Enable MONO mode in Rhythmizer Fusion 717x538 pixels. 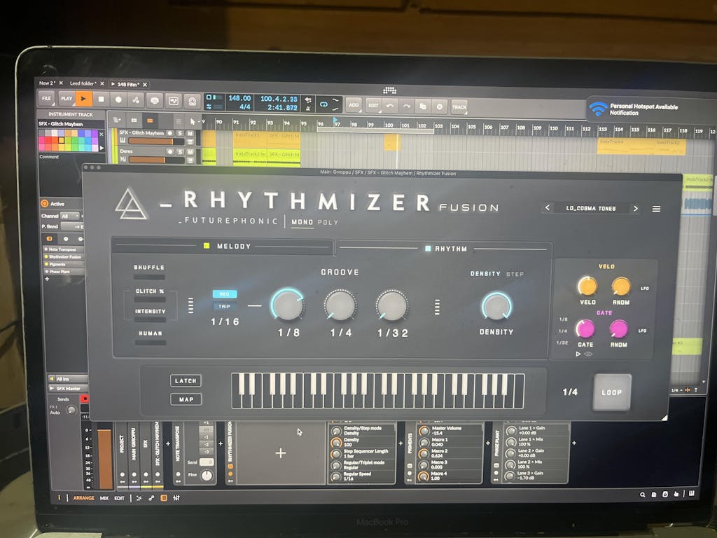click(x=302, y=223)
